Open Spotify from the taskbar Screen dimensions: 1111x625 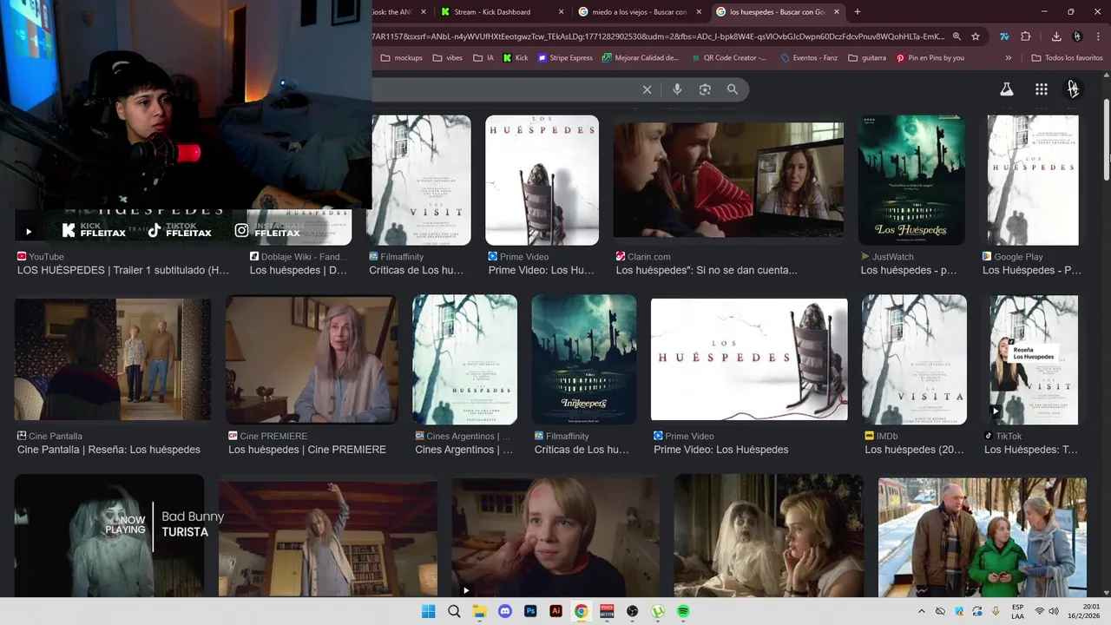[683, 611]
